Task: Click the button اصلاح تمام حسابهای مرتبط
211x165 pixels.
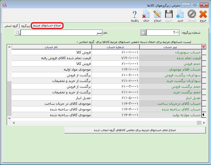Action: 135,130
